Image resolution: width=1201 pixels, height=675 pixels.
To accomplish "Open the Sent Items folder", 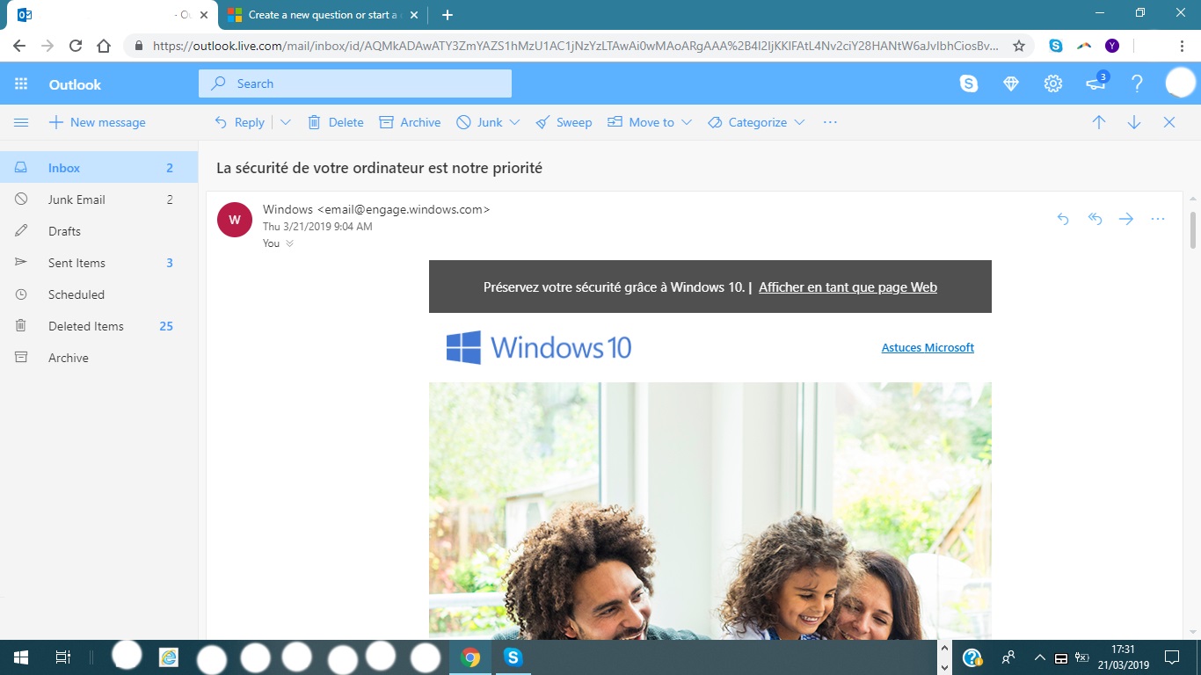I will pyautogui.click(x=98, y=263).
